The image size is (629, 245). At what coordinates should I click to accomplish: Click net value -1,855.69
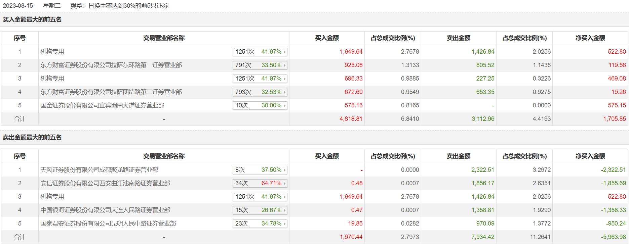tap(614, 183)
